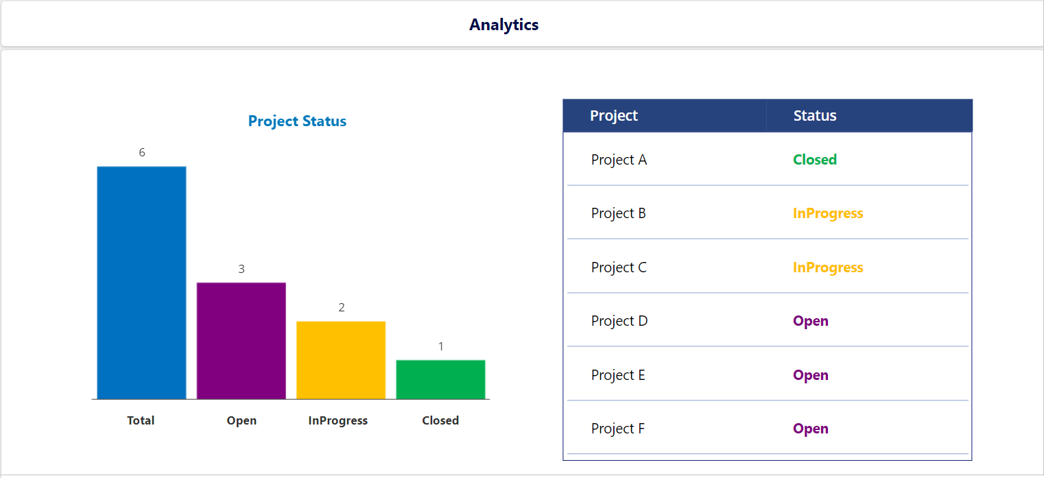Viewport: 1044px width, 478px height.
Task: Select the InProgress status of Project C
Action: [827, 267]
